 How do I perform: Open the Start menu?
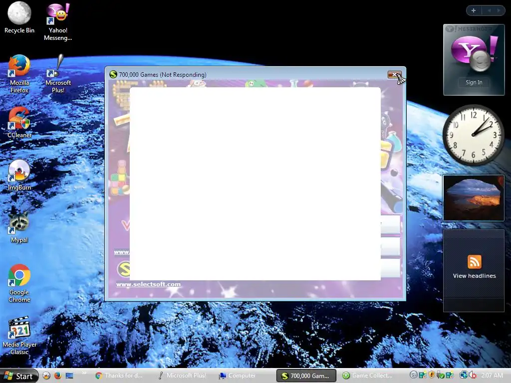click(x=19, y=376)
